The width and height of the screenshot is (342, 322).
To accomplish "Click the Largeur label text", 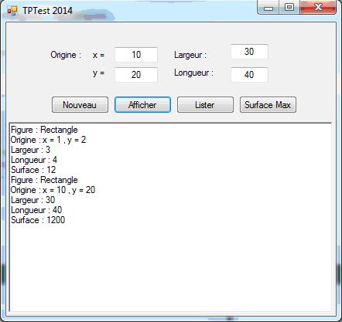I will pyautogui.click(x=190, y=55).
